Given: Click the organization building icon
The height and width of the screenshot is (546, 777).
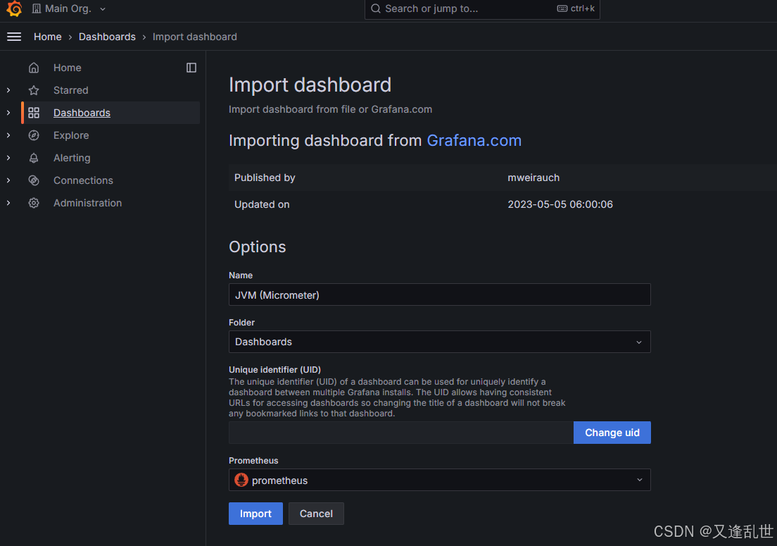Looking at the screenshot, I should pos(36,8).
